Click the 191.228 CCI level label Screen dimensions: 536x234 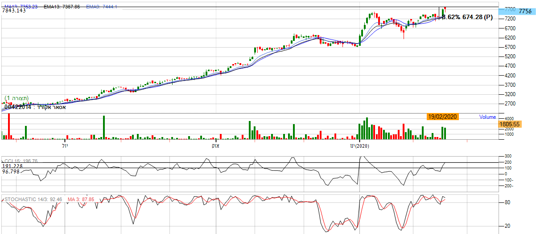point(12,165)
